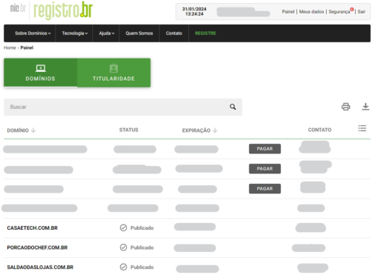
Task: Click the download list icon
Action: pyautogui.click(x=365, y=107)
